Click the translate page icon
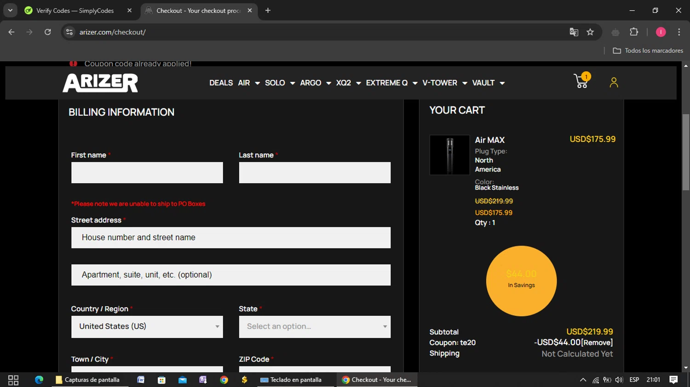 (574, 32)
